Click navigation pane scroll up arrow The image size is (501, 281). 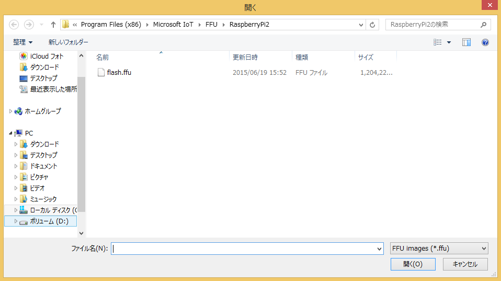81,55
